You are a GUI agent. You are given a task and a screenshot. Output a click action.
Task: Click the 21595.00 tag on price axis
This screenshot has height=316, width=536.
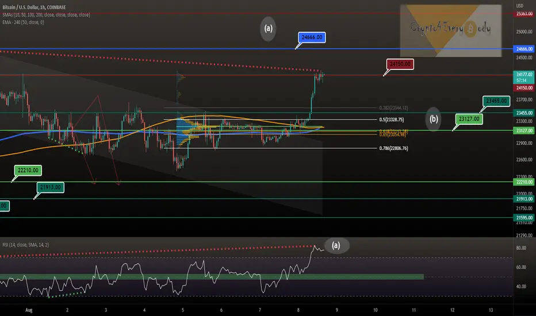[x=524, y=218]
